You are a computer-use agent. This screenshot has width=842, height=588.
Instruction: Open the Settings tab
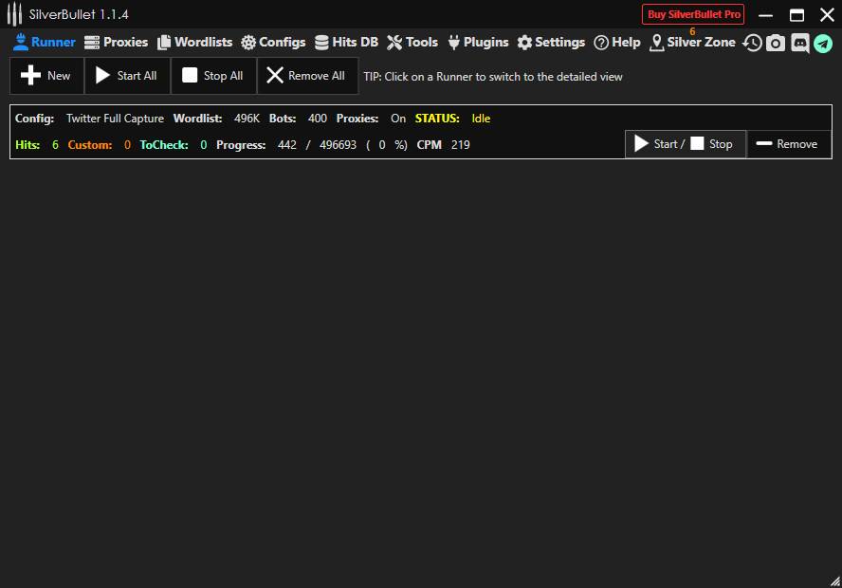coord(551,42)
